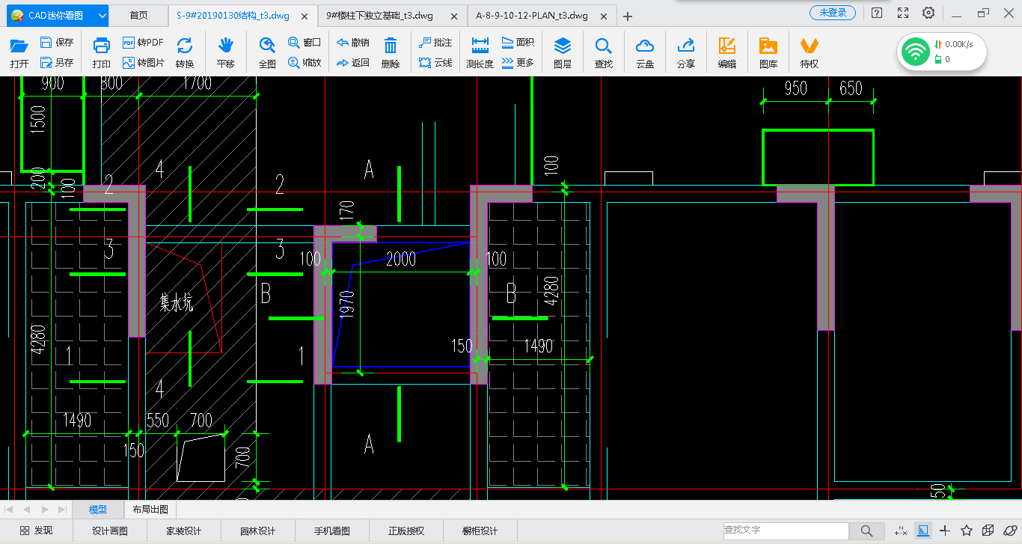This screenshot has height=544, width=1022.
Task: Click the magnifier search text button
Action: tap(866, 531)
